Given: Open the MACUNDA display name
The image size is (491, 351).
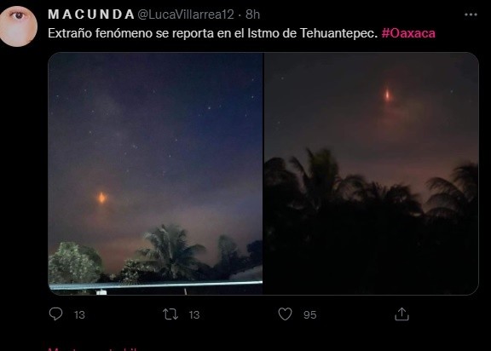Looking at the screenshot, I should pyautogui.click(x=91, y=14).
